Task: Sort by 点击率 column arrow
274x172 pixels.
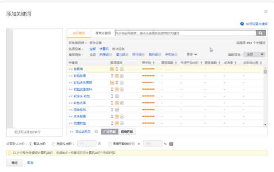Action: point(236,63)
